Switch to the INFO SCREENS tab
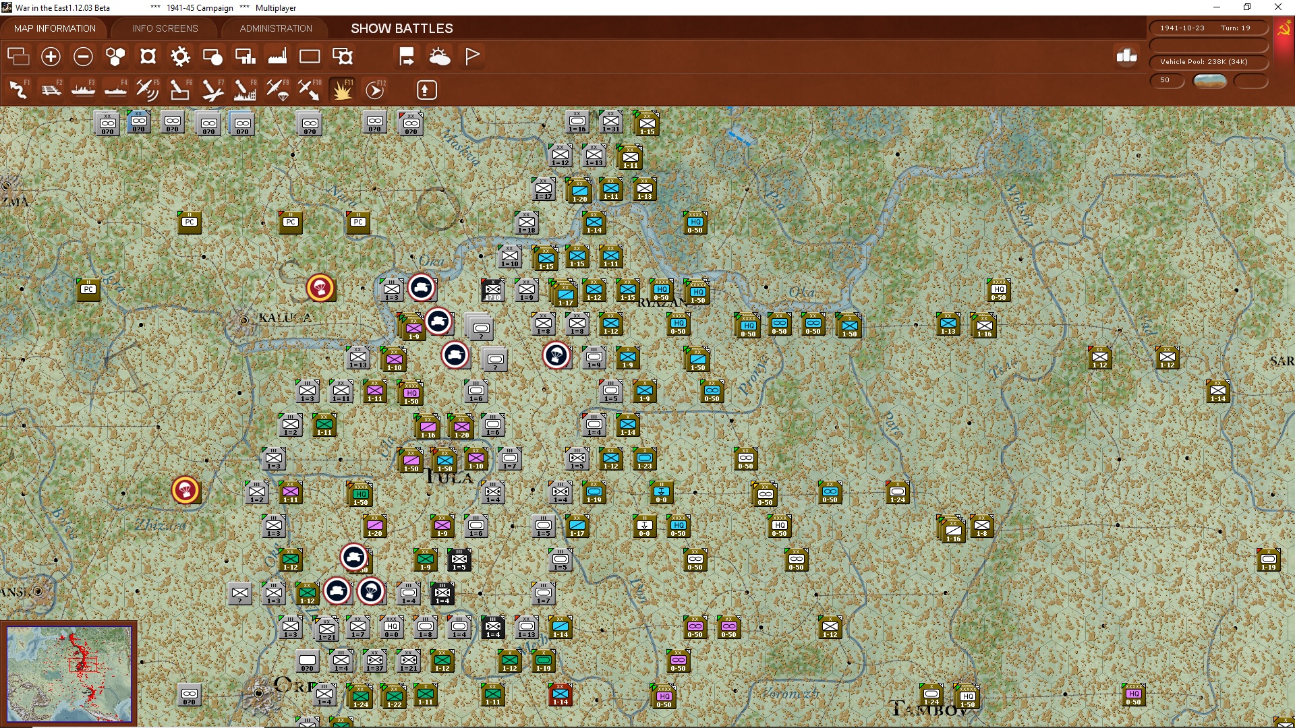This screenshot has width=1295, height=728. tap(165, 28)
